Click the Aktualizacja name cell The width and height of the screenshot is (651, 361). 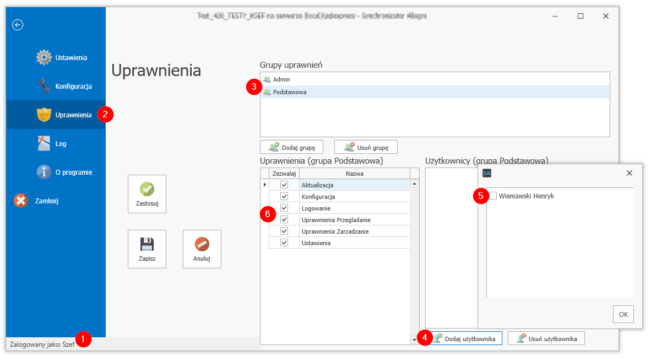click(355, 185)
